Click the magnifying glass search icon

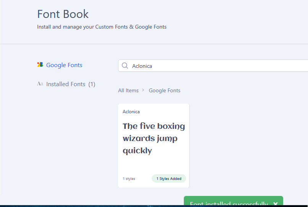pos(125,66)
